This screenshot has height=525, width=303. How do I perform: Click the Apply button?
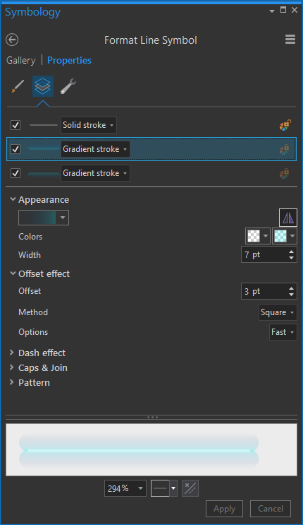(x=224, y=509)
